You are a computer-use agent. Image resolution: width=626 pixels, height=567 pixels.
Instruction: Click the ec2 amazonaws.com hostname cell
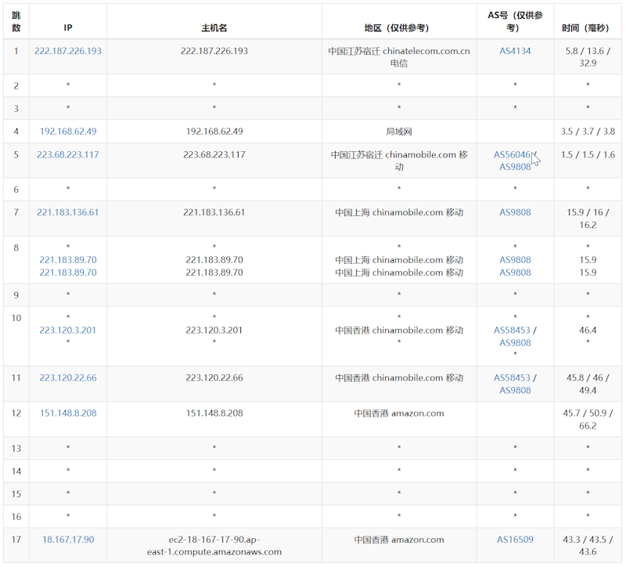tap(214, 545)
